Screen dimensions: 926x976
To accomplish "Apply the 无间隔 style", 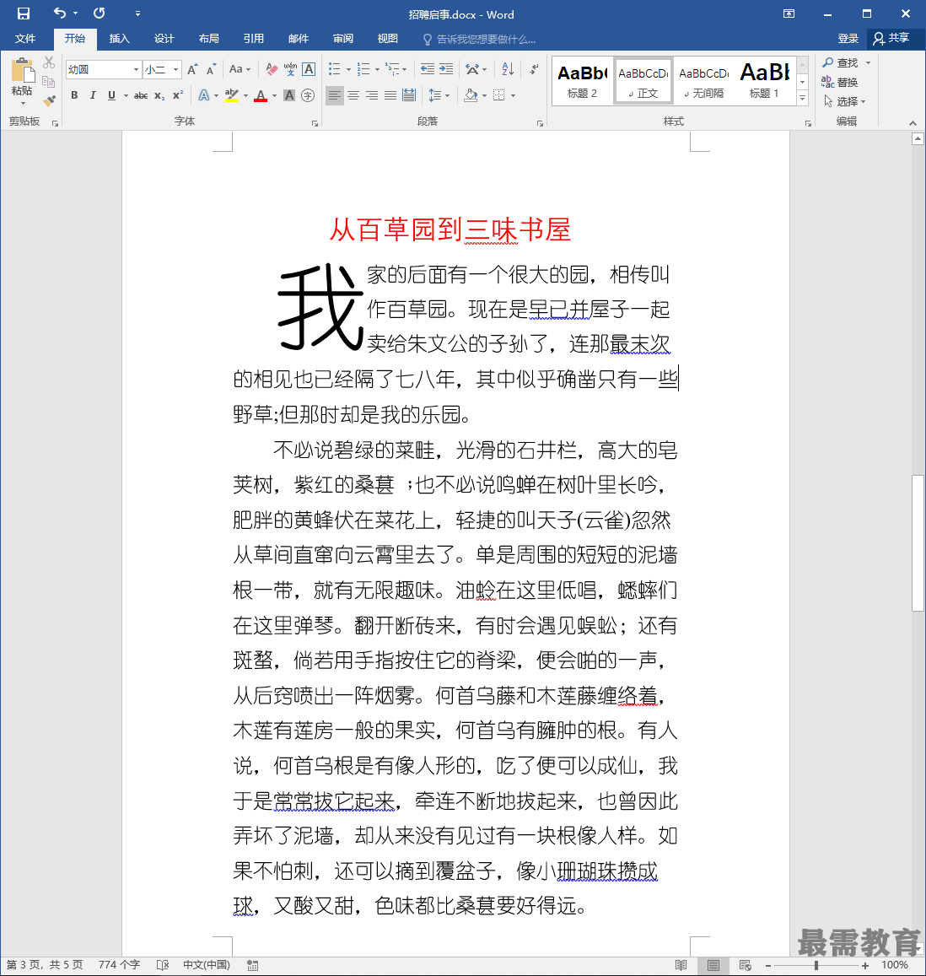I will point(704,81).
